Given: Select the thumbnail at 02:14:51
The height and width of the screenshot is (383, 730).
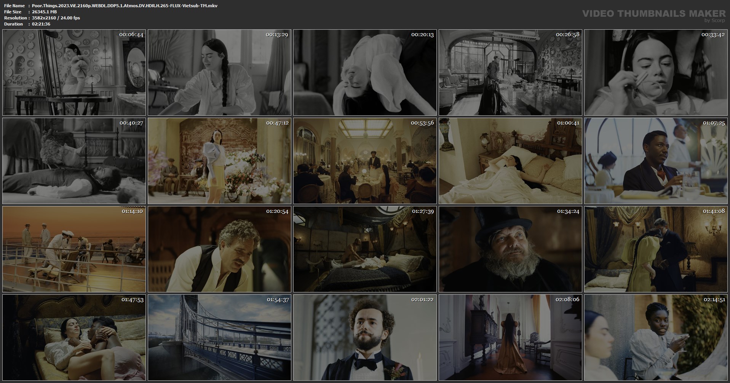Looking at the screenshot, I should (x=656, y=337).
